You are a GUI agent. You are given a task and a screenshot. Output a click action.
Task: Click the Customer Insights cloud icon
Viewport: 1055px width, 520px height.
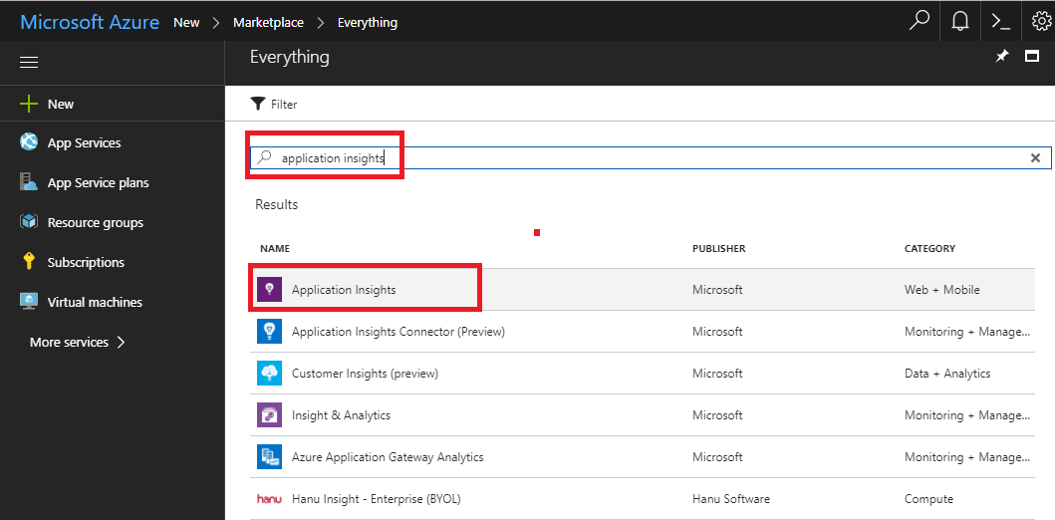click(x=269, y=373)
